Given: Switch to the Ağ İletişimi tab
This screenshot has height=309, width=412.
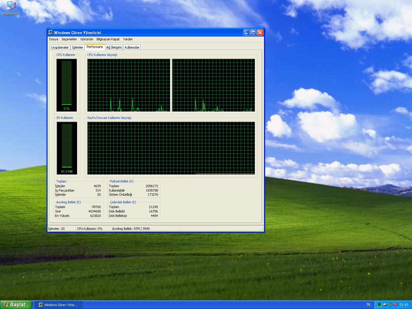Looking at the screenshot, I should tap(114, 47).
